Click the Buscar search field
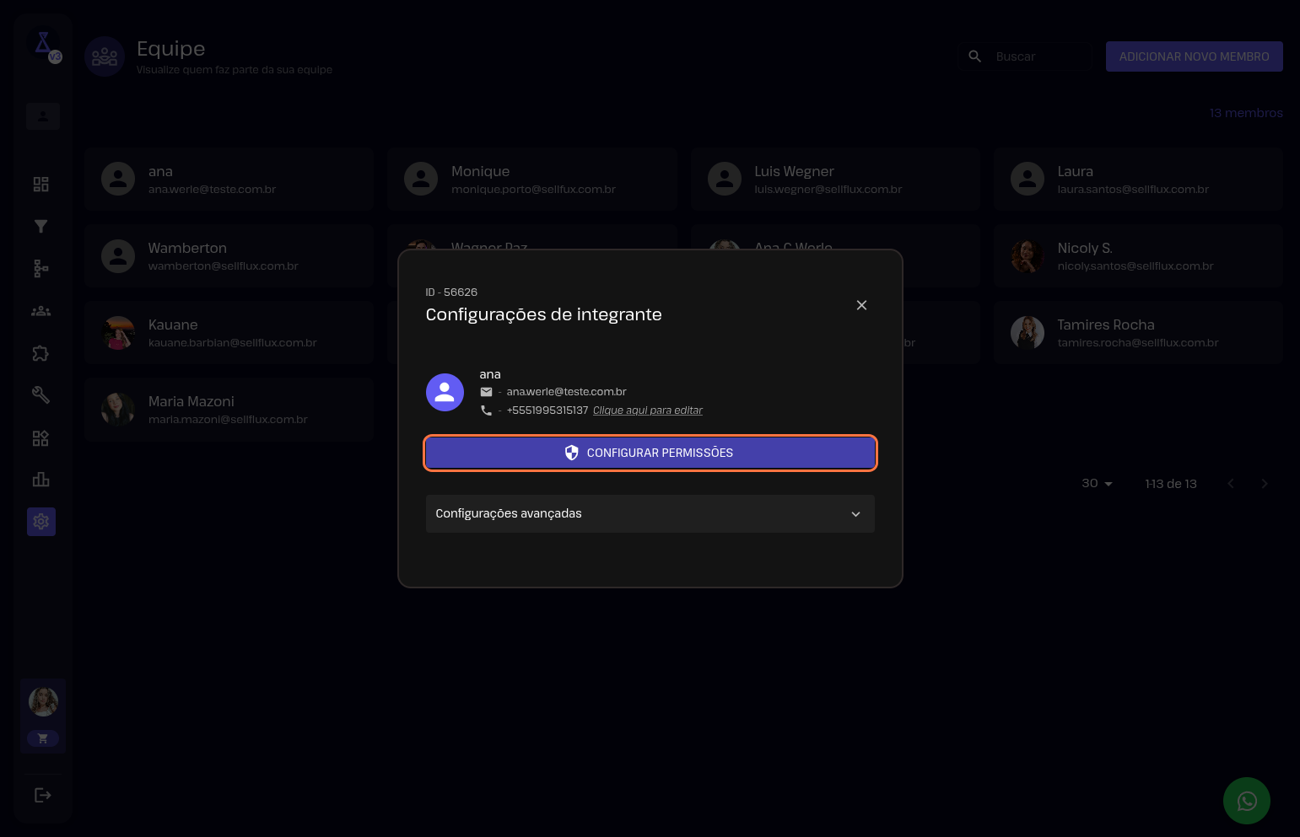1300x837 pixels. tap(1038, 56)
